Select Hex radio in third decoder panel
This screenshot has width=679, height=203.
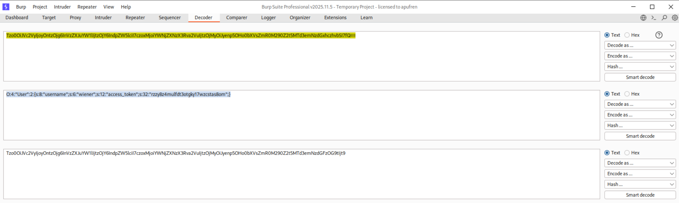(627, 153)
